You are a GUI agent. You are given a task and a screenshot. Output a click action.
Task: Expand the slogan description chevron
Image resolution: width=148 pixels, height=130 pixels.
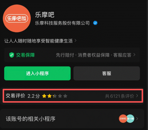coord(76,41)
